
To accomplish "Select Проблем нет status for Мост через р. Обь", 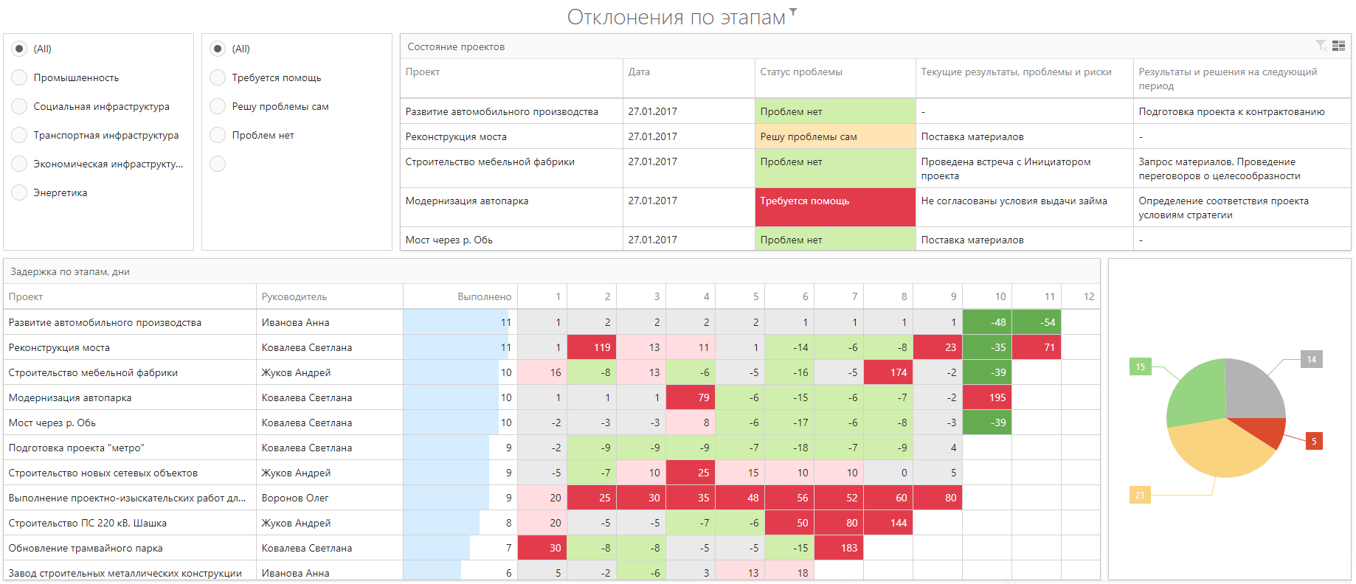I will [835, 240].
